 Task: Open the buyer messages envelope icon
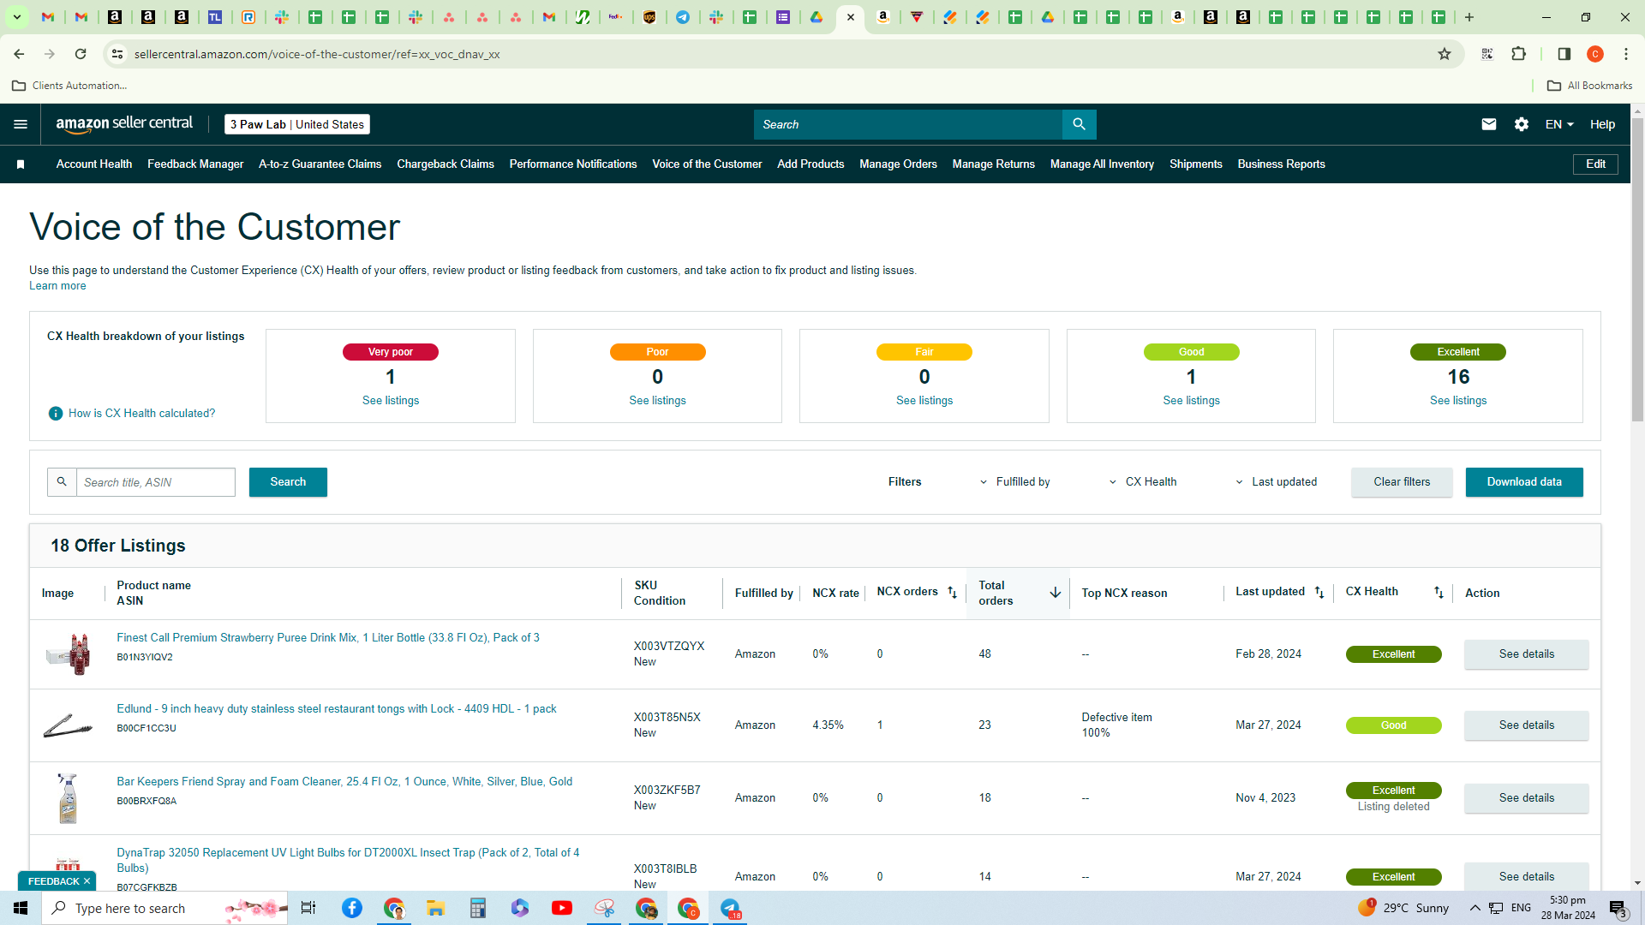pos(1489,124)
